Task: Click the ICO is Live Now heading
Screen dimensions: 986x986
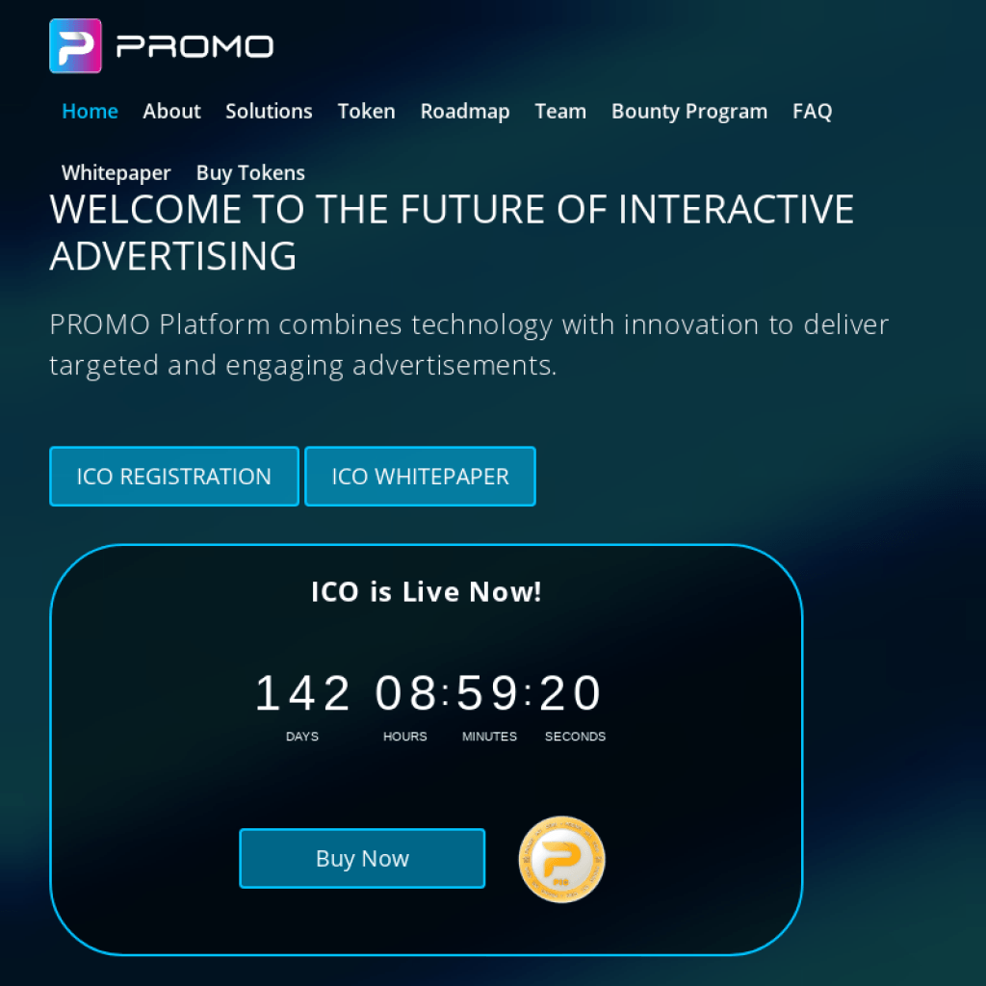Action: coord(427,592)
